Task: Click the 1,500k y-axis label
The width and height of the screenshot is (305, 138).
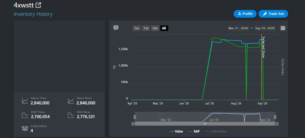Action: pos(123,49)
